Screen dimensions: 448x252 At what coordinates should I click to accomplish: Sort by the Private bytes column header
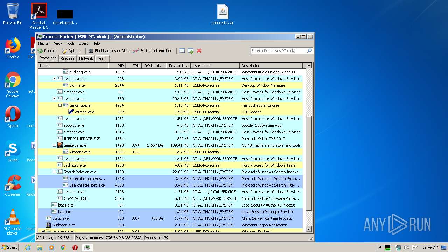(x=178, y=66)
